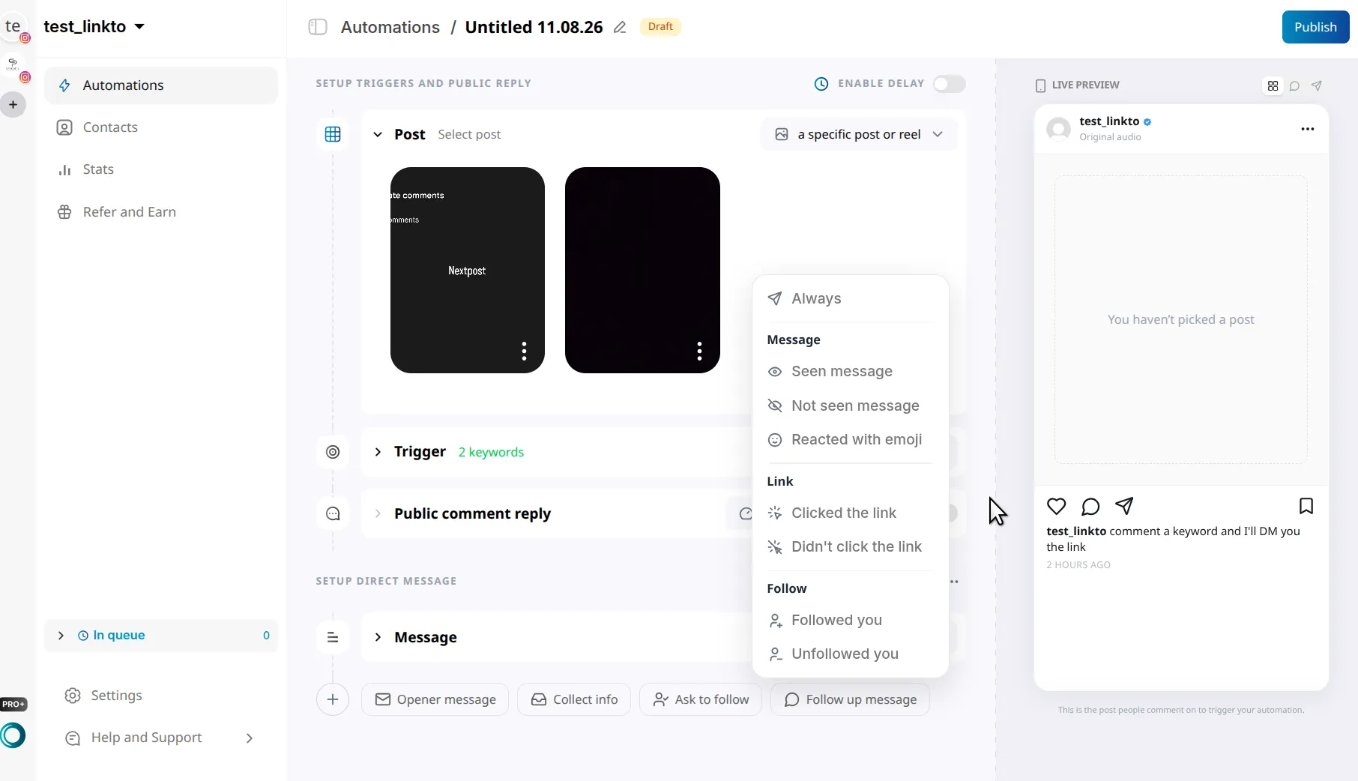Add another account with plus button
Screen dimensions: 1358x781
pyautogui.click(x=13, y=105)
